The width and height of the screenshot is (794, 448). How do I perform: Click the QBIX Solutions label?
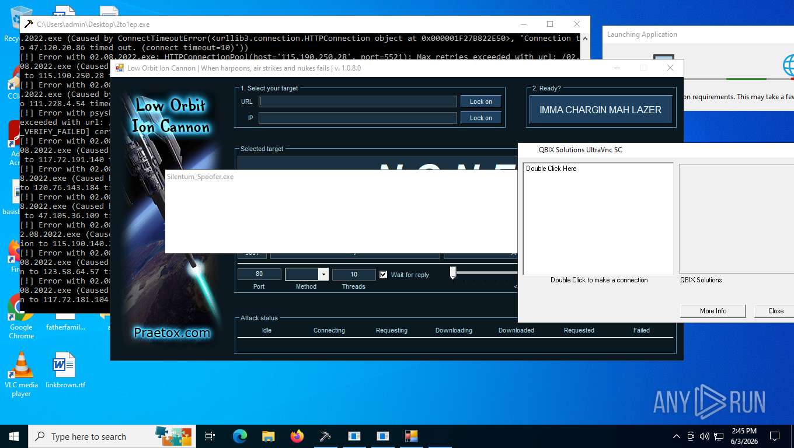pos(701,280)
